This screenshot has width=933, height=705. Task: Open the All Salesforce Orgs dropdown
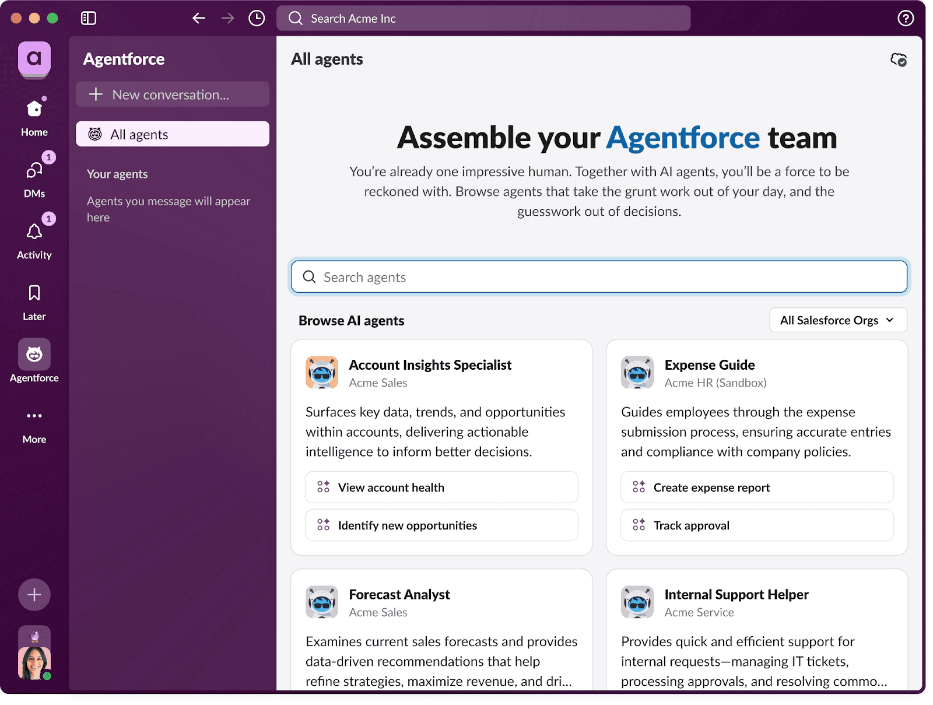pos(837,320)
